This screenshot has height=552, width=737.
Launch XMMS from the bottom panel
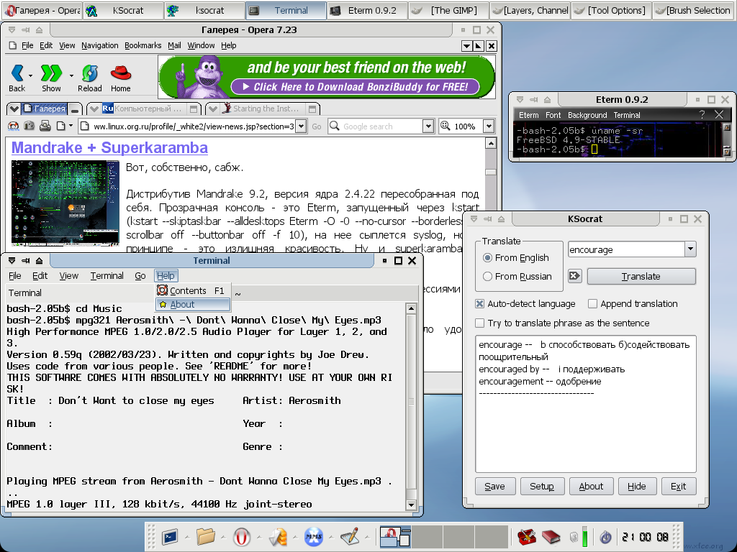[x=314, y=536]
